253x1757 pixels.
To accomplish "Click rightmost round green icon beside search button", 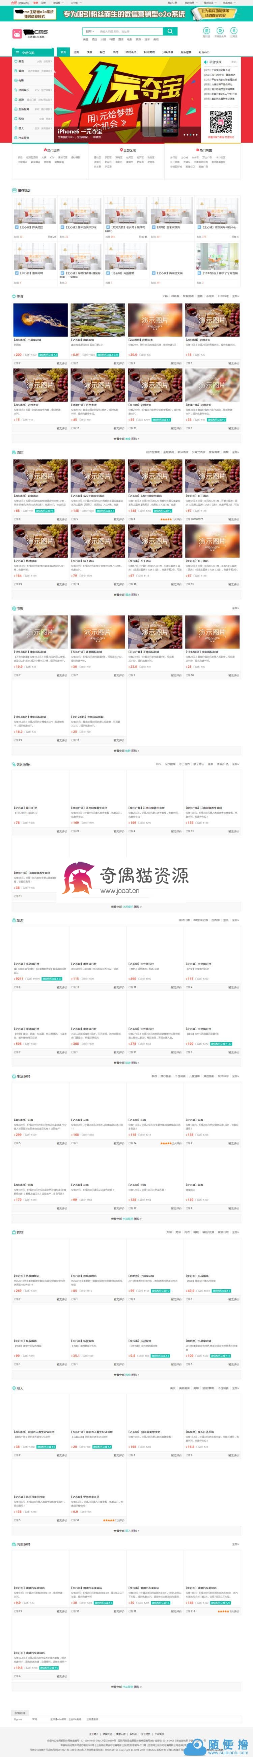I will point(233,31).
